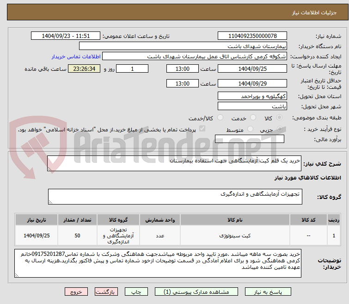Toggle the اسناد خزانه اسلامی payment checkbox

[202, 129]
